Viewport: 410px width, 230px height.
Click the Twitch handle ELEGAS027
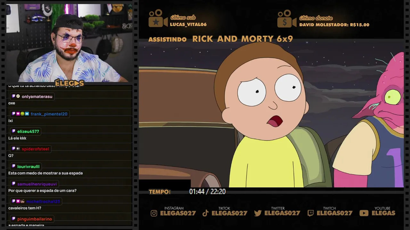pyautogui.click(x=335, y=213)
